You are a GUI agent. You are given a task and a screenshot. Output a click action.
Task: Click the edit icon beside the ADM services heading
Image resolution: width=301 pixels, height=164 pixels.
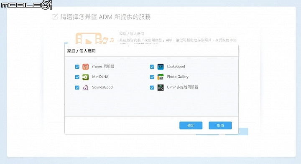[x=55, y=17]
